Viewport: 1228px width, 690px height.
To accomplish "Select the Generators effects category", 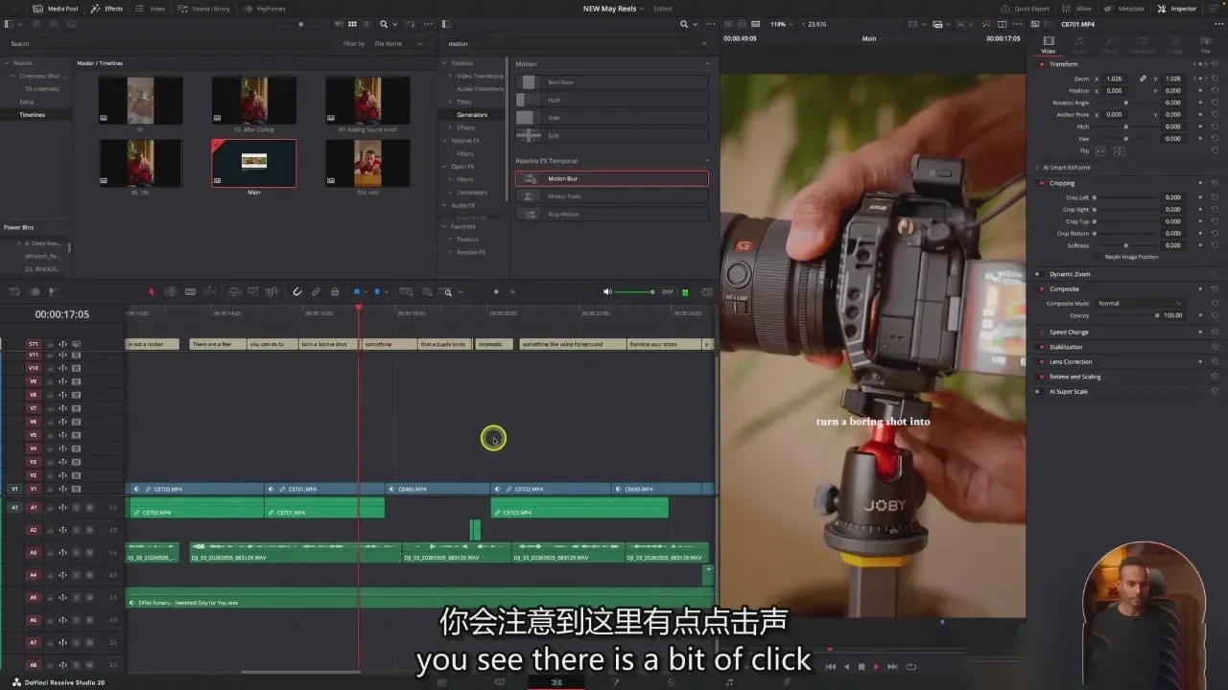I will tap(472, 115).
